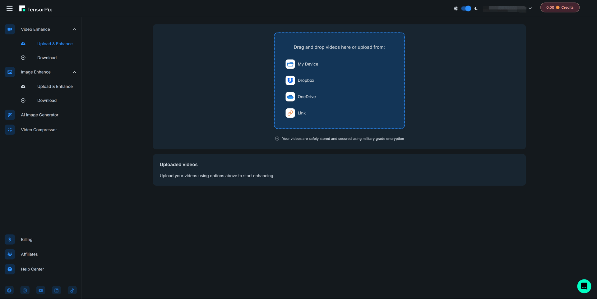Click the Dropbox upload icon
Image resolution: width=597 pixels, height=299 pixels.
[290, 80]
